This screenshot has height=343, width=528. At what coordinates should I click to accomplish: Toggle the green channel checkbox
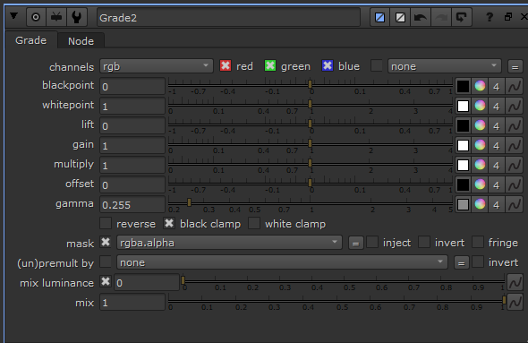pos(270,65)
